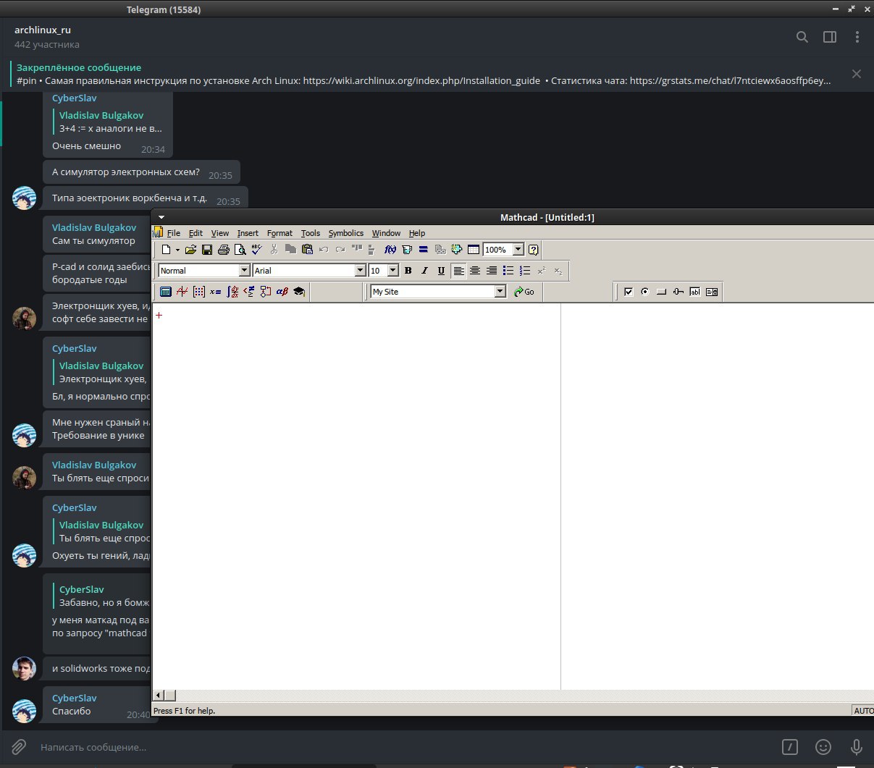Insert radio button control from toolbar
The width and height of the screenshot is (874, 768).
(x=645, y=292)
